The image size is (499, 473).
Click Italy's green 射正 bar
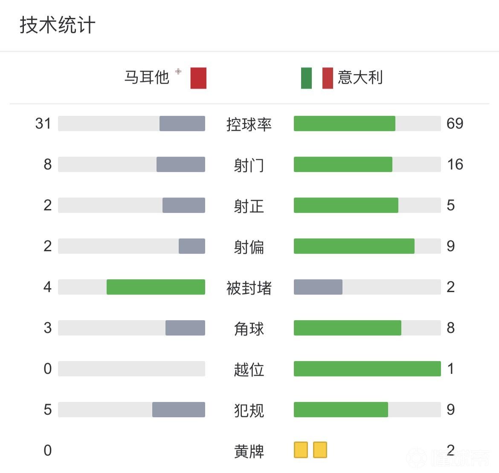pos(346,205)
